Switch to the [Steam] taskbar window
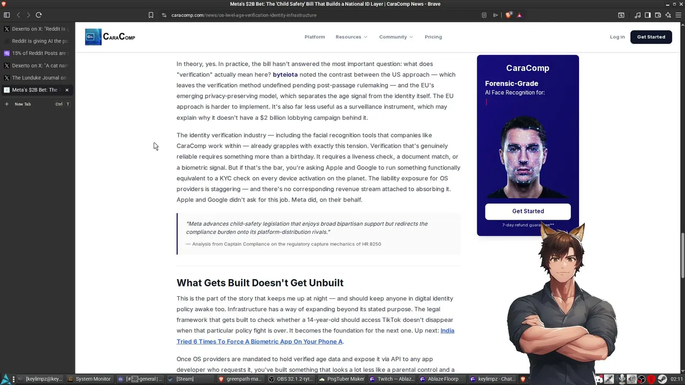Viewport: 685px width, 385px height. [190, 379]
